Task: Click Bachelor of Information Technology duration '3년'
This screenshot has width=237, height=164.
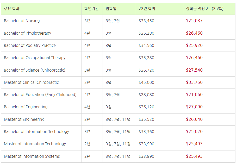Action: tap(87, 131)
